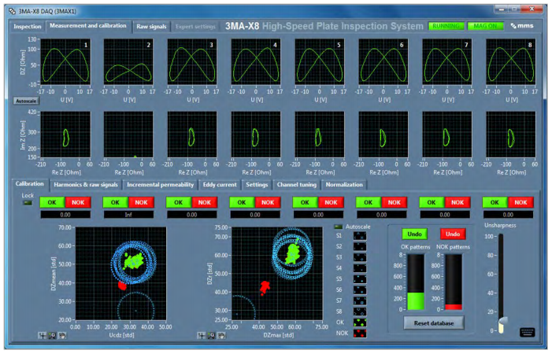Click the DZr versus DZmax scatter plot

pos(276,274)
